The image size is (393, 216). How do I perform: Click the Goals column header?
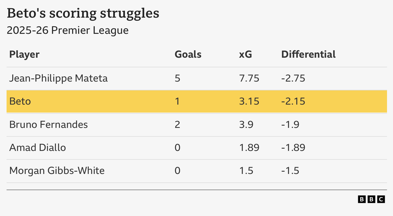point(188,54)
